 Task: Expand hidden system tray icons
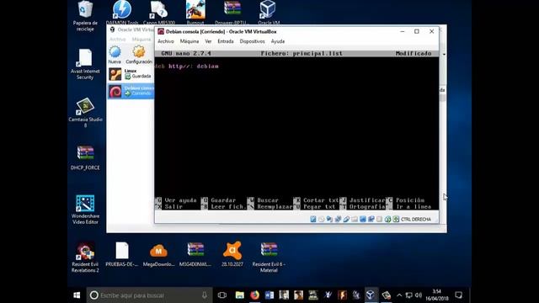click(399, 295)
